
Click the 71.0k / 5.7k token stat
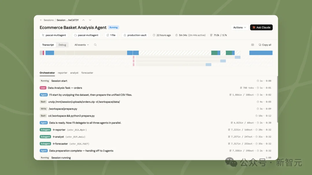coord(218,35)
